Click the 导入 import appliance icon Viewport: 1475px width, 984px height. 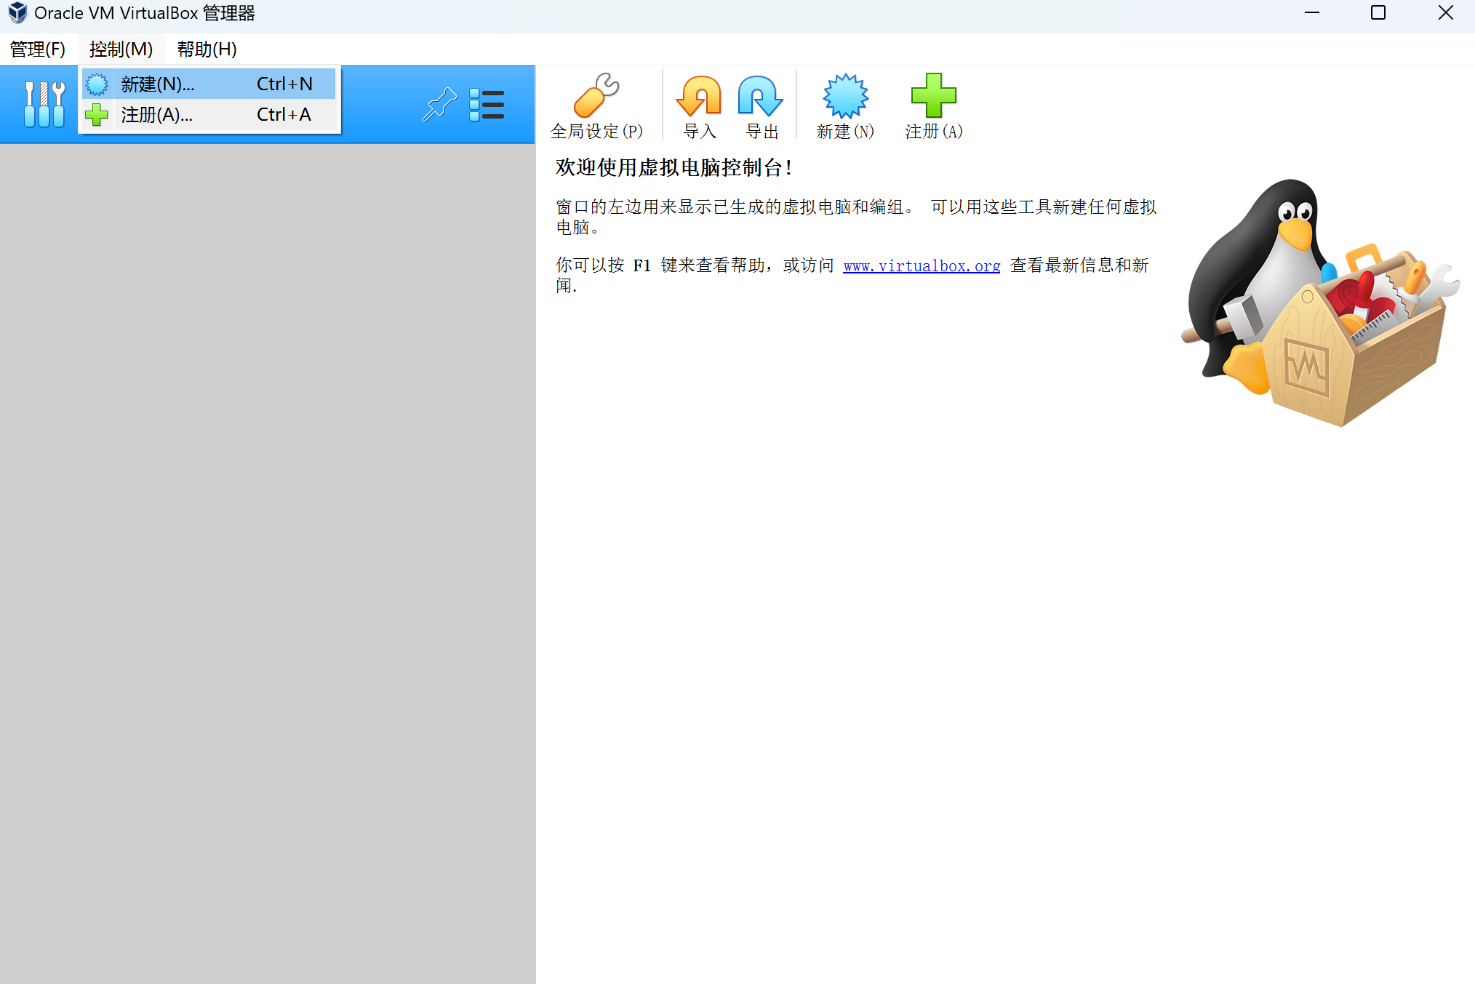(x=700, y=106)
